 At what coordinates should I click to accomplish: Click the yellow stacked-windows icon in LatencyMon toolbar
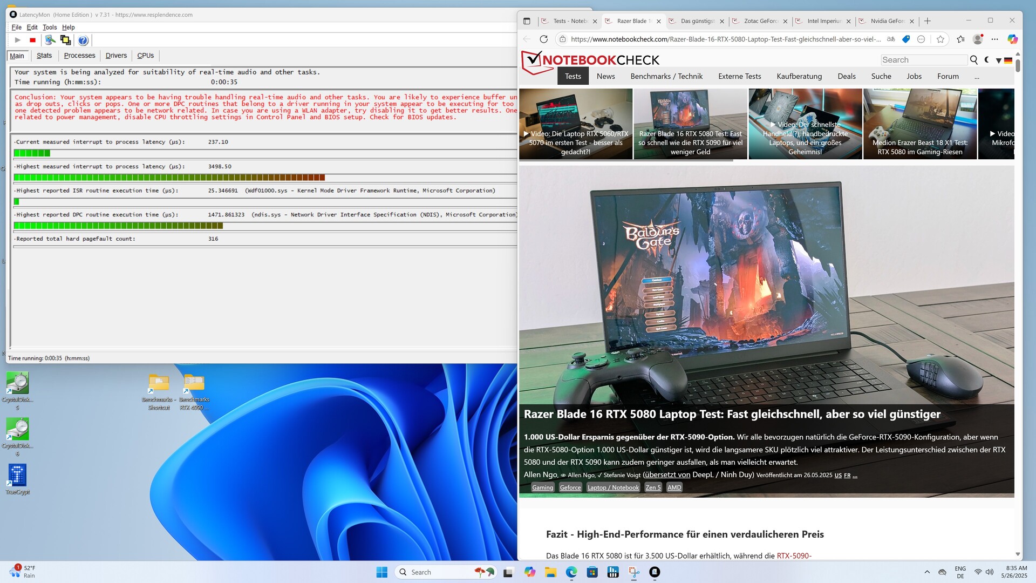(x=65, y=40)
